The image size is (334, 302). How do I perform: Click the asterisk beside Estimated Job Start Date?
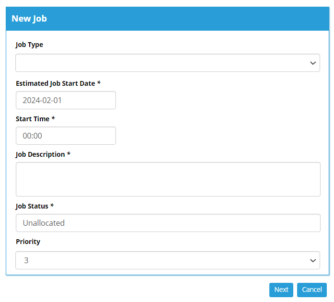pyautogui.click(x=99, y=83)
